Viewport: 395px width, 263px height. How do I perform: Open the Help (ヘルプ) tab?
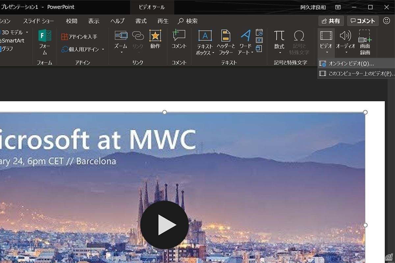(x=118, y=21)
